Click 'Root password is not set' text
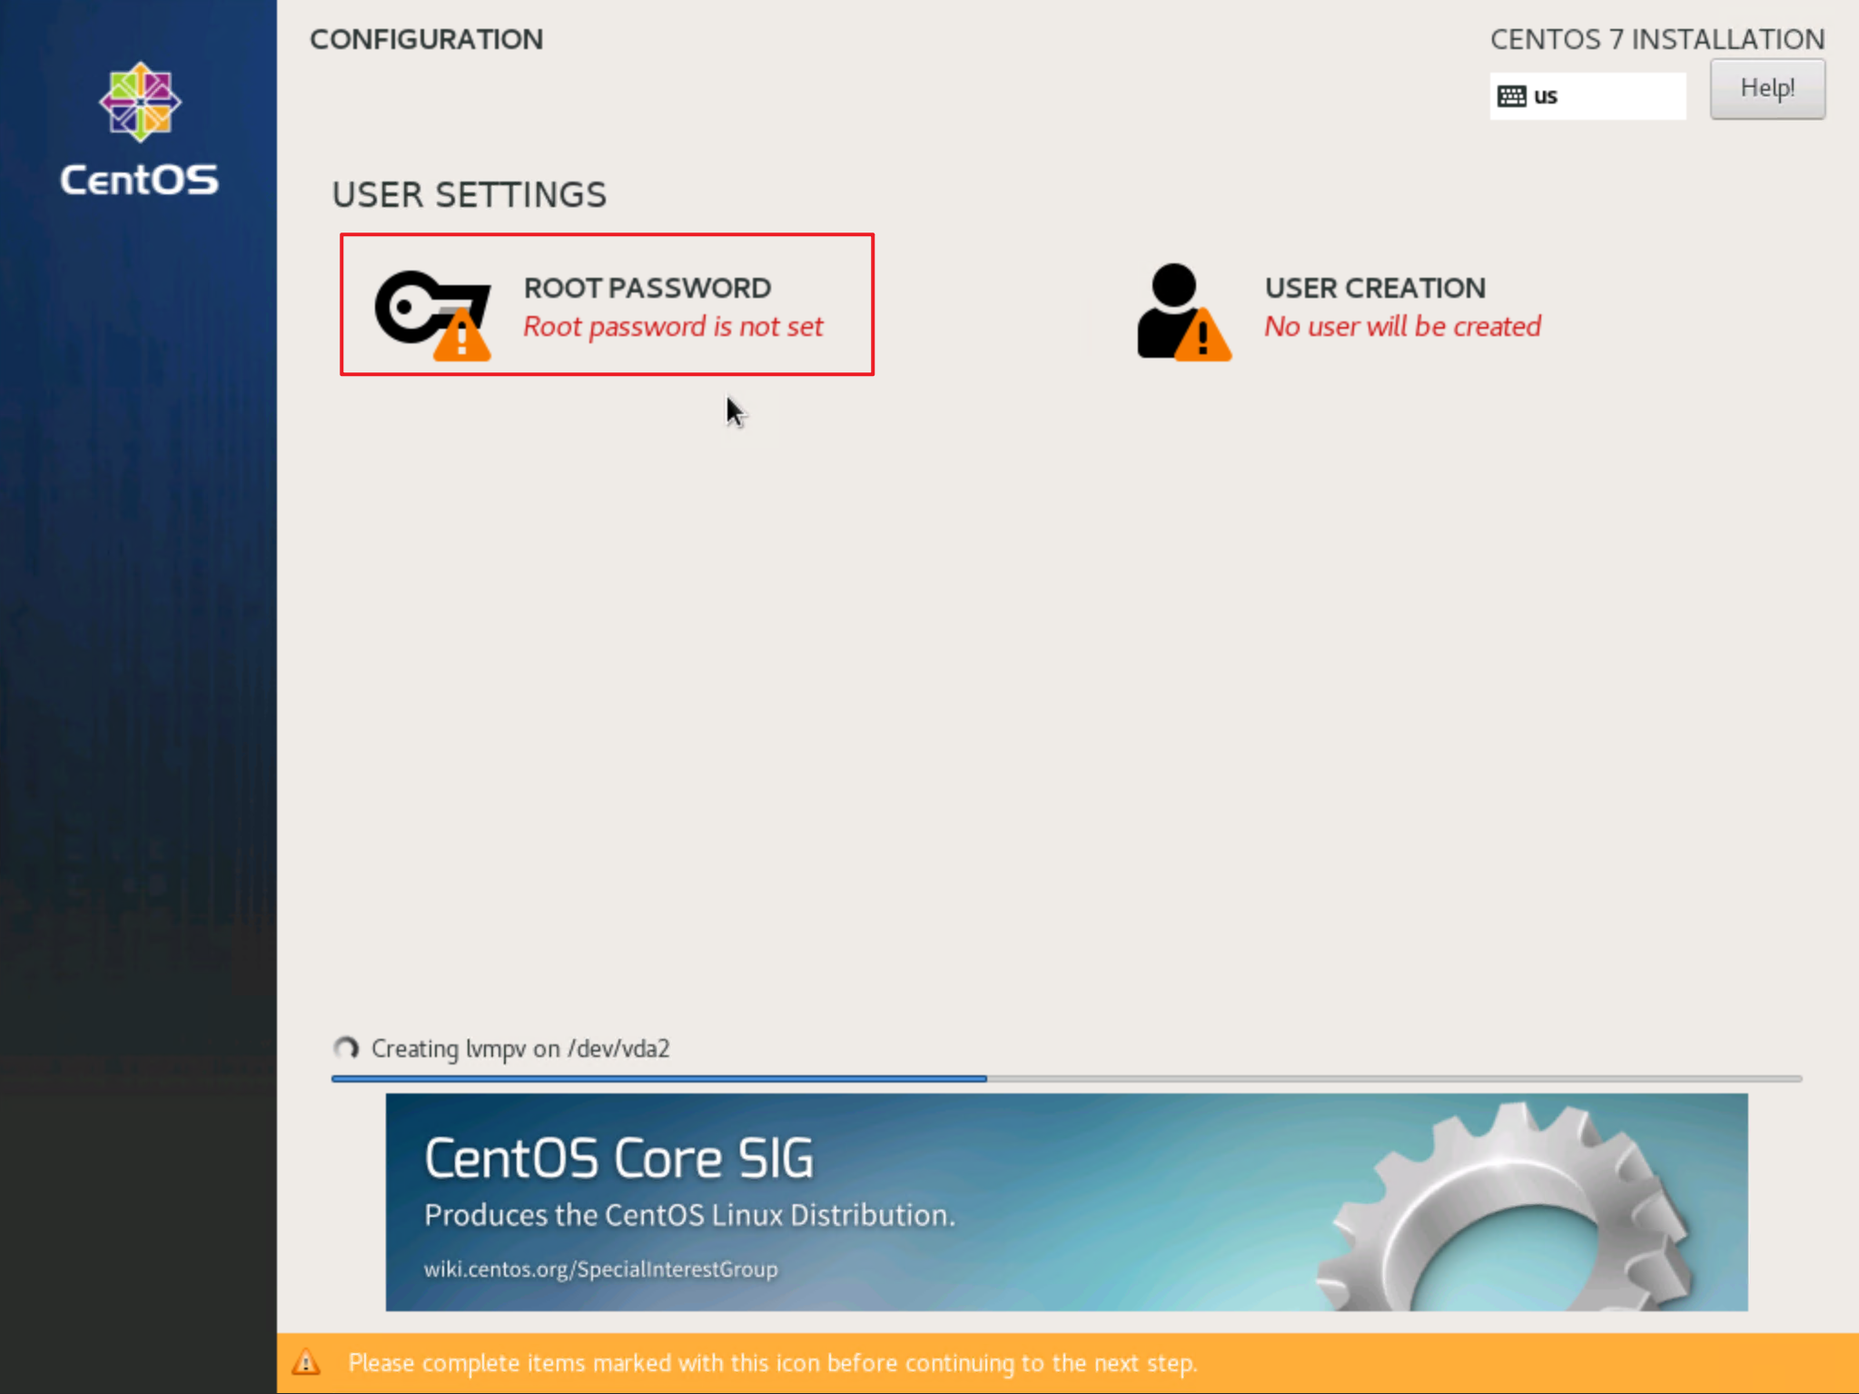The image size is (1859, 1394). pyautogui.click(x=673, y=327)
